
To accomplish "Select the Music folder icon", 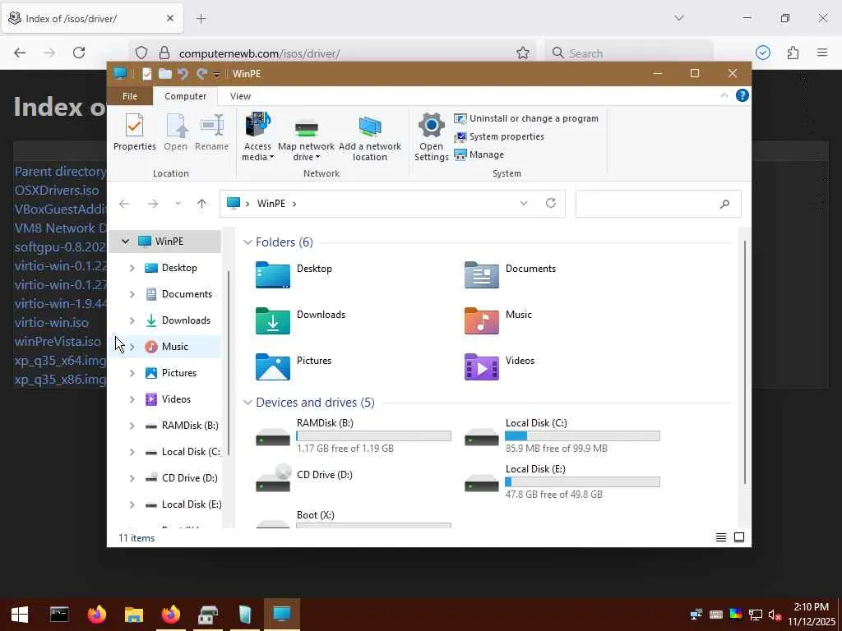I will [x=481, y=321].
